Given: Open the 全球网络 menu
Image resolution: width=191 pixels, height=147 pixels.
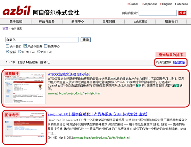Looking at the screenshot, I should (x=109, y=21).
